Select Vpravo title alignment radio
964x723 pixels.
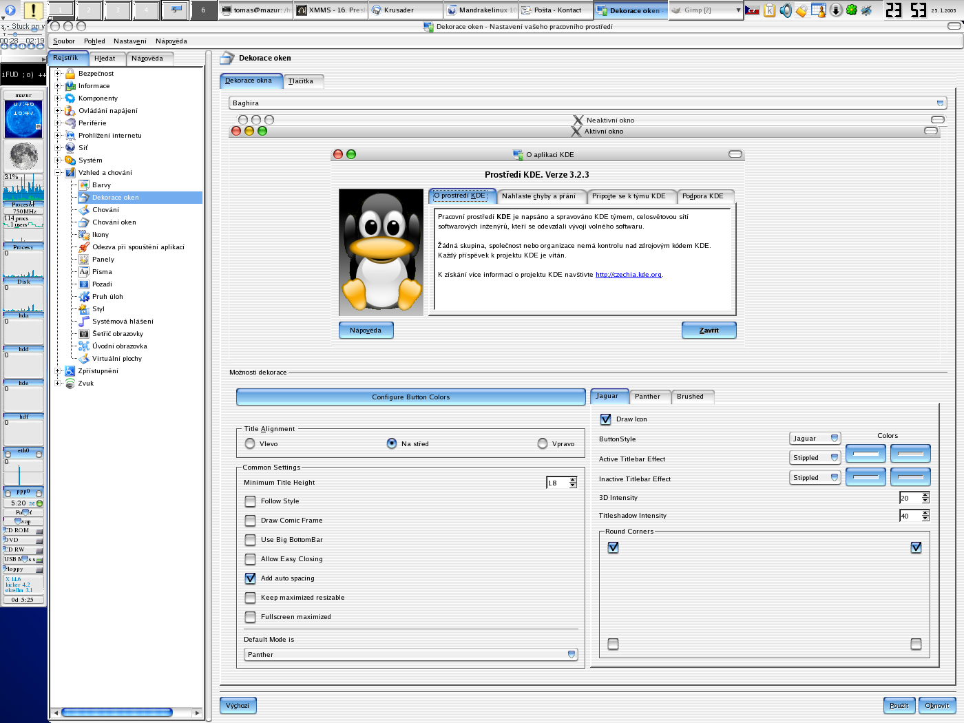pos(543,444)
